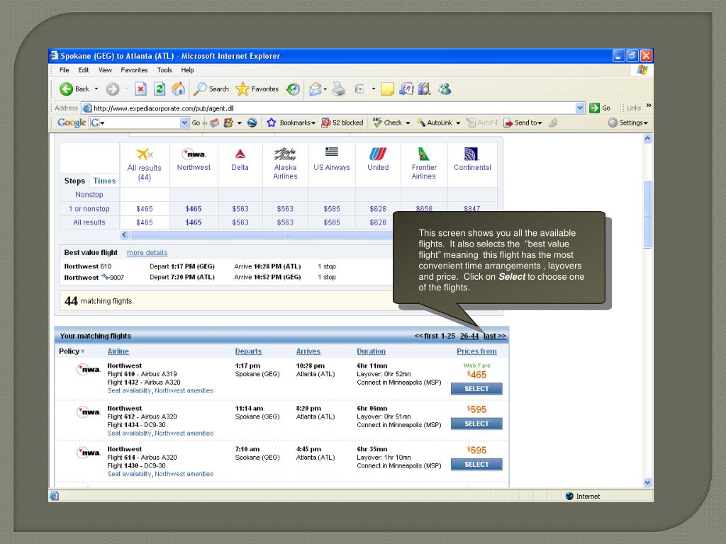Image resolution: width=726 pixels, height=544 pixels.
Task: Click the Google logo on the toolbar
Action: (x=72, y=123)
